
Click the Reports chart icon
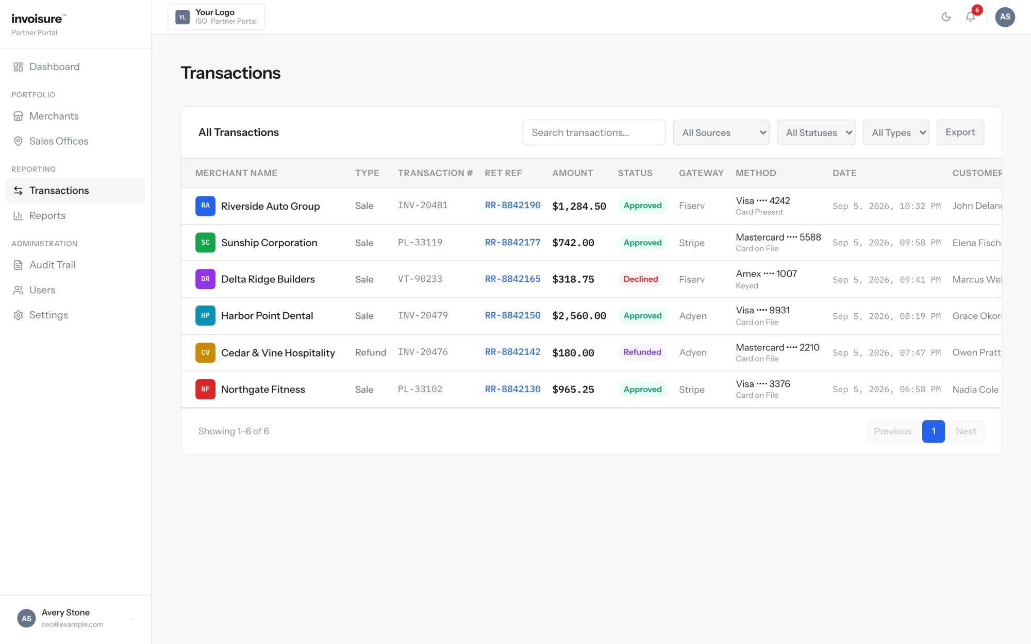pyautogui.click(x=18, y=216)
